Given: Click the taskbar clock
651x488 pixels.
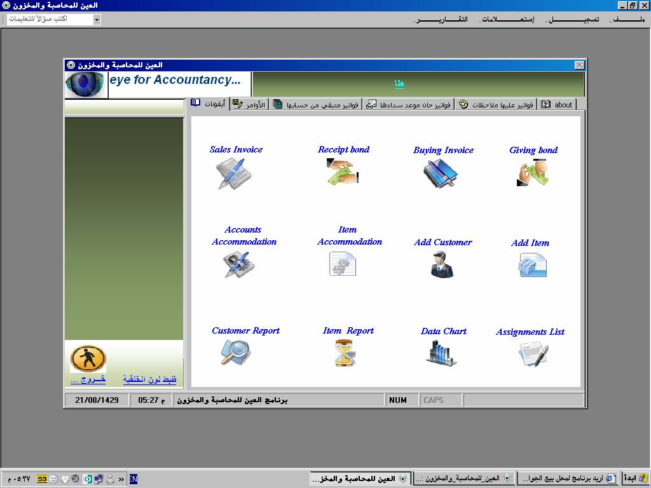Looking at the screenshot, I should point(19,479).
